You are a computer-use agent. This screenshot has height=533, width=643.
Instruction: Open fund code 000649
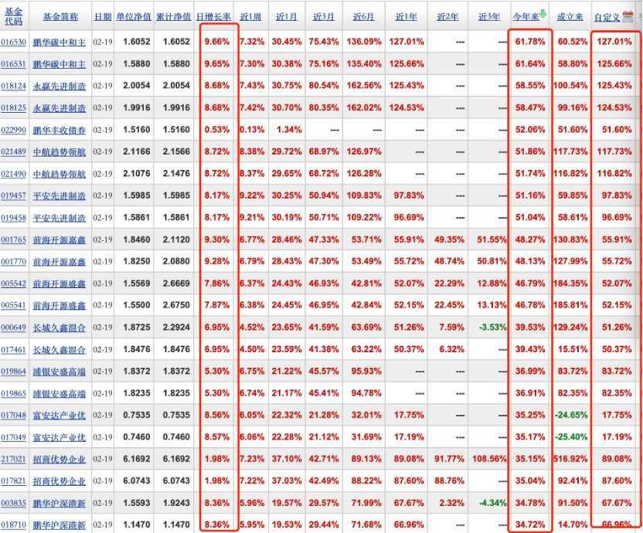(x=14, y=328)
